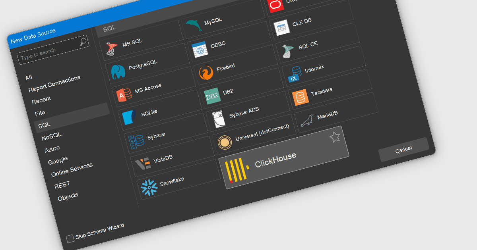This screenshot has height=250, width=477.
Task: Open Online Services category
Action: click(72, 170)
